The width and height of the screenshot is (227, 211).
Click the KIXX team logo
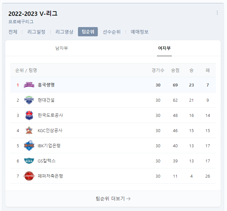pos(29,161)
